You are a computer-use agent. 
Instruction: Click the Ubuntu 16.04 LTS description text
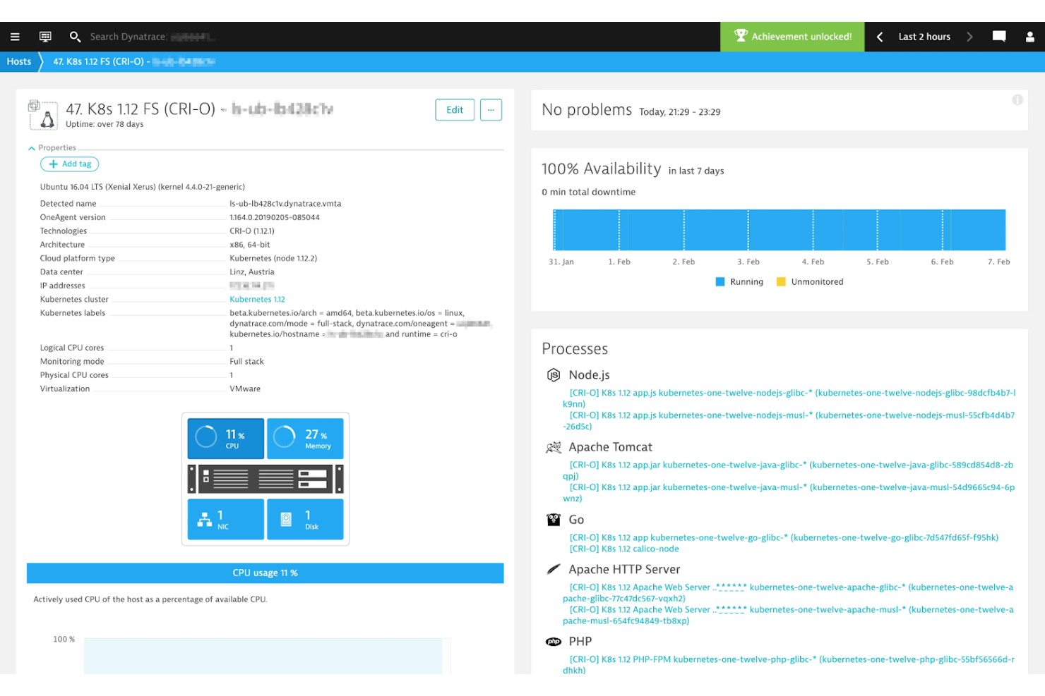click(143, 187)
